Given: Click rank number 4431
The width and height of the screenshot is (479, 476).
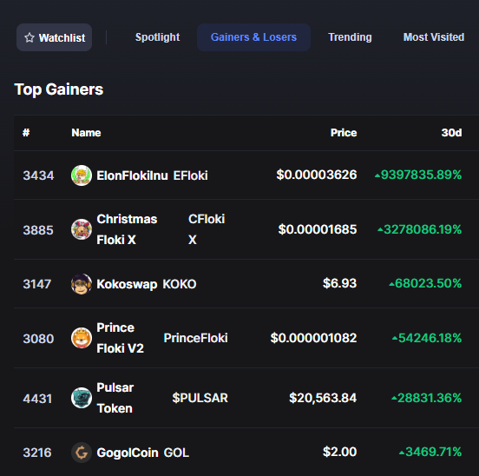Looking at the screenshot, I should pyautogui.click(x=37, y=399).
